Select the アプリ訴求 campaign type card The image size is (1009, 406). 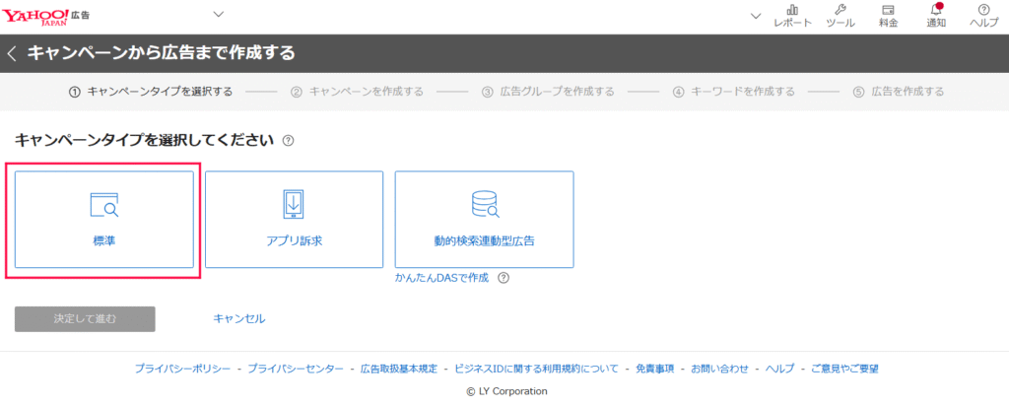pyautogui.click(x=294, y=219)
